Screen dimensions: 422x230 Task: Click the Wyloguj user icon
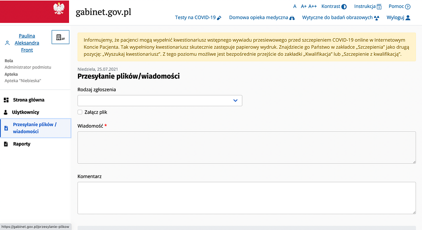pyautogui.click(x=408, y=18)
